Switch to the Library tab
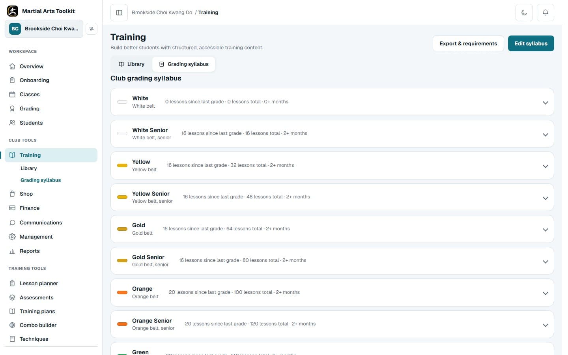Viewport: 568px width, 355px height. [132, 64]
